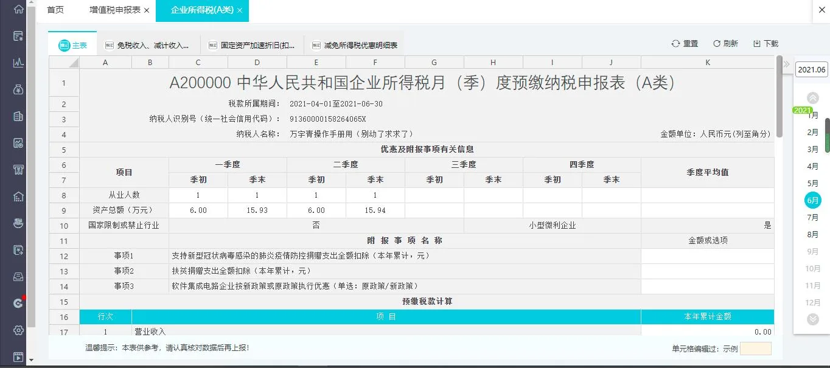Viewport: 830px width, 368px height.
Task: Open the home icon in the sidebar
Action: pos(18,9)
